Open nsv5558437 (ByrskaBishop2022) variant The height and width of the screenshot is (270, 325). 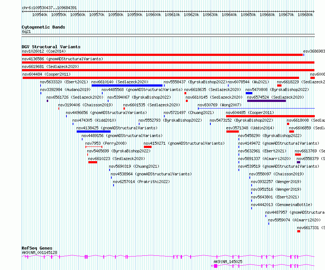pos(195,82)
